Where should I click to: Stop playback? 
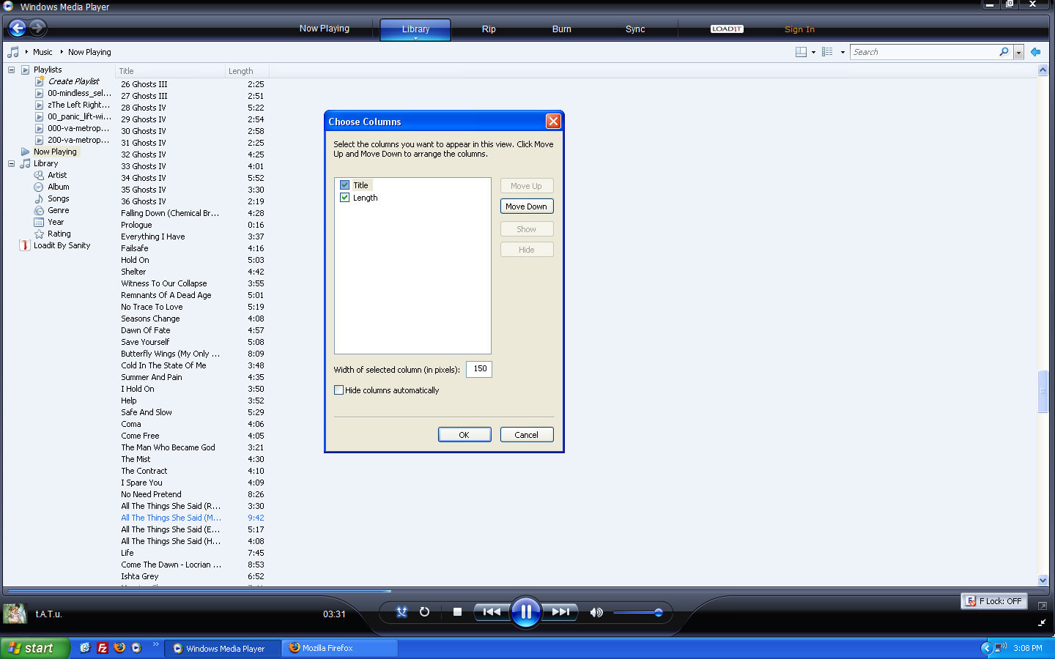click(457, 612)
